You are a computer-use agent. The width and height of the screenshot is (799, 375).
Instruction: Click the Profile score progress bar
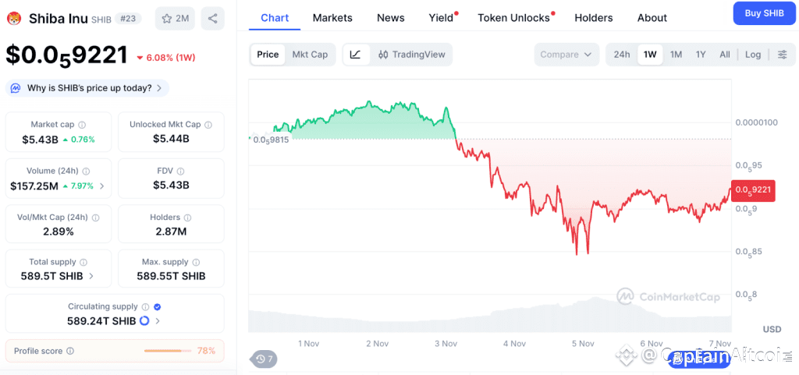tap(167, 351)
